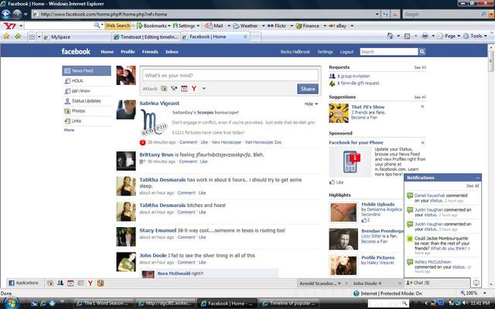Click the refresh button beside address bar

[386, 14]
